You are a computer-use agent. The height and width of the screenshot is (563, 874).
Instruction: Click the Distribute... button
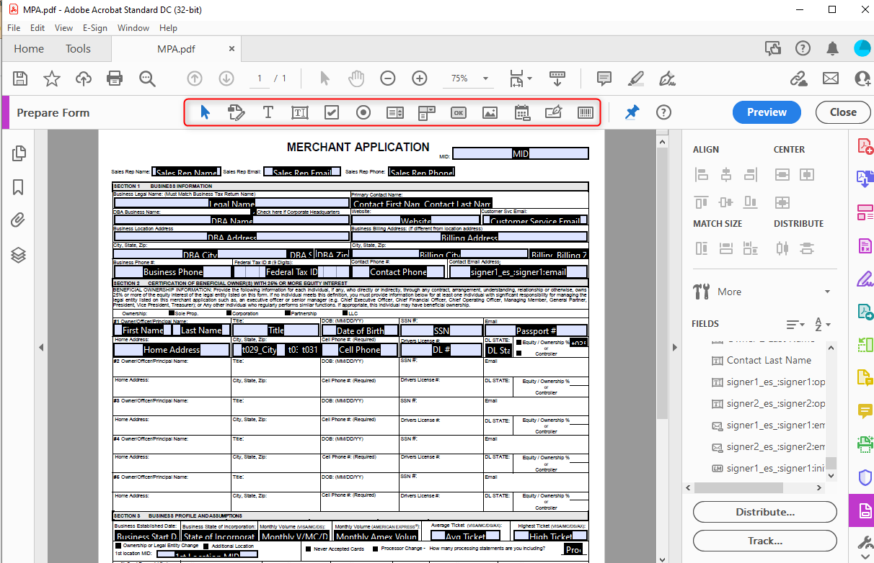tap(765, 512)
